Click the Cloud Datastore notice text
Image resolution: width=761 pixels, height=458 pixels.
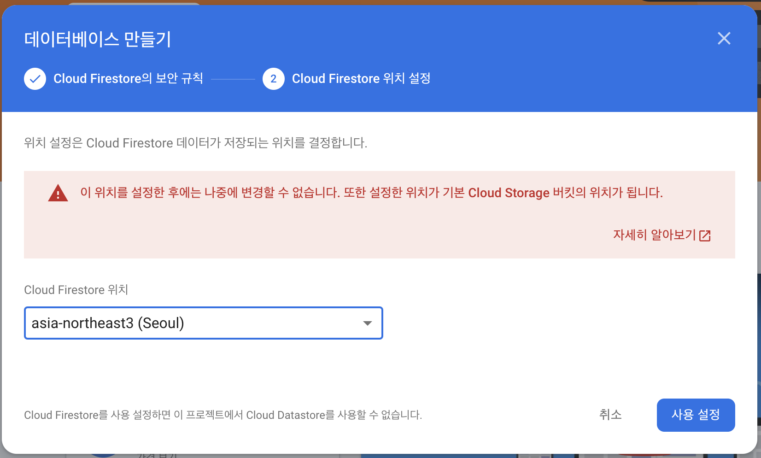tap(223, 415)
